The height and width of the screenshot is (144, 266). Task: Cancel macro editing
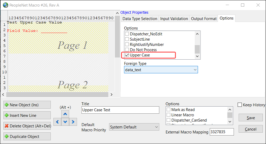coord(251,129)
